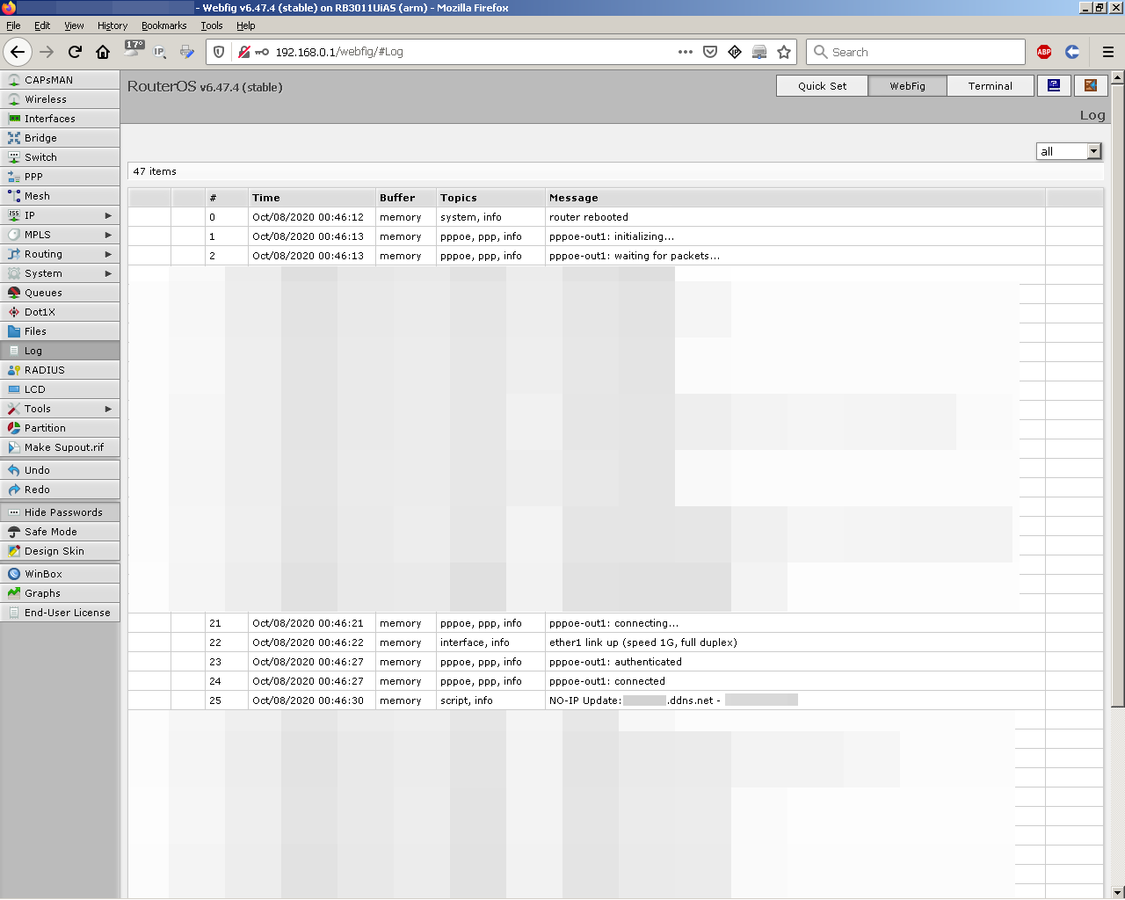
Task: Click the page scrollbar up arrow
Action: (1118, 77)
